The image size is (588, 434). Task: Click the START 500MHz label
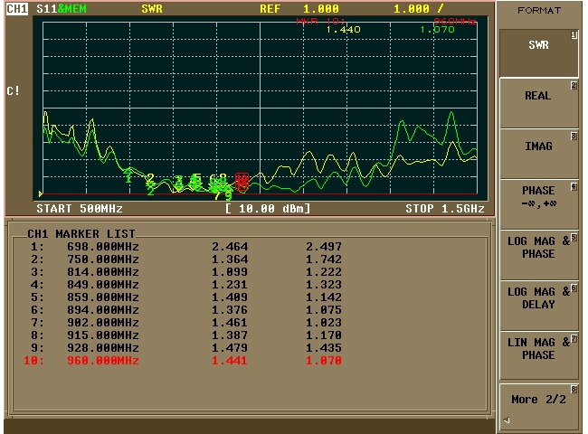(x=80, y=209)
